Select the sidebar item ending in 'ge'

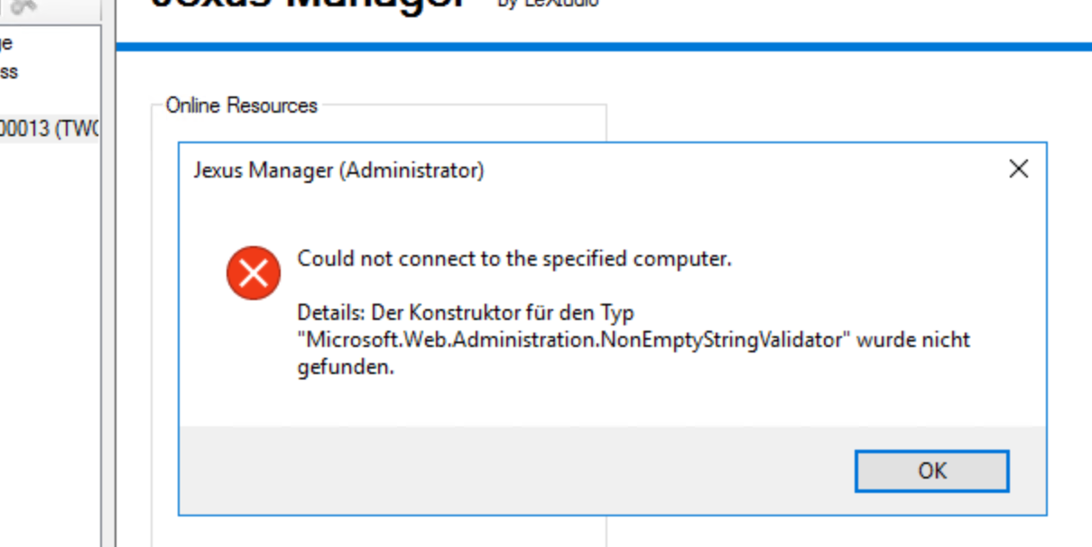(x=8, y=42)
